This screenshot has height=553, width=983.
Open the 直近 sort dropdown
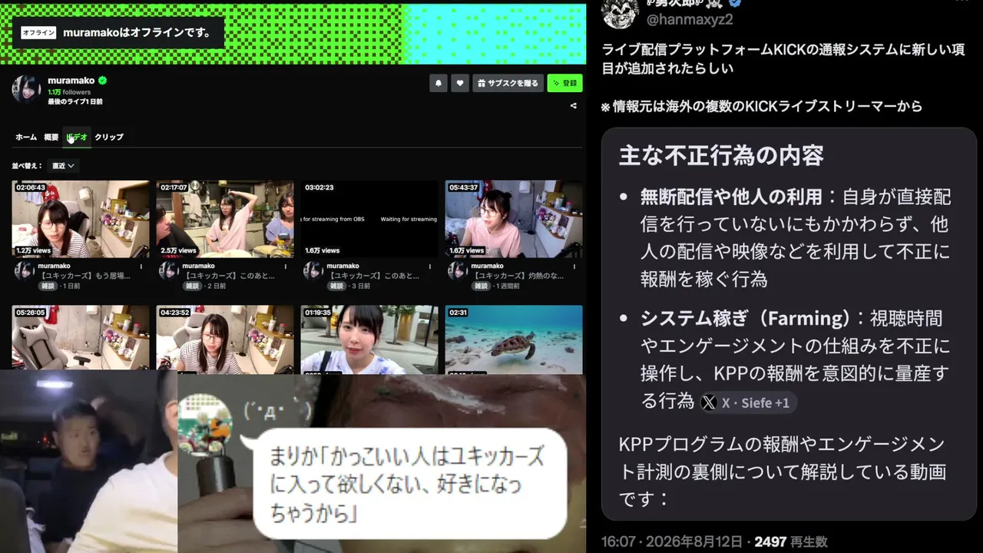pos(63,166)
